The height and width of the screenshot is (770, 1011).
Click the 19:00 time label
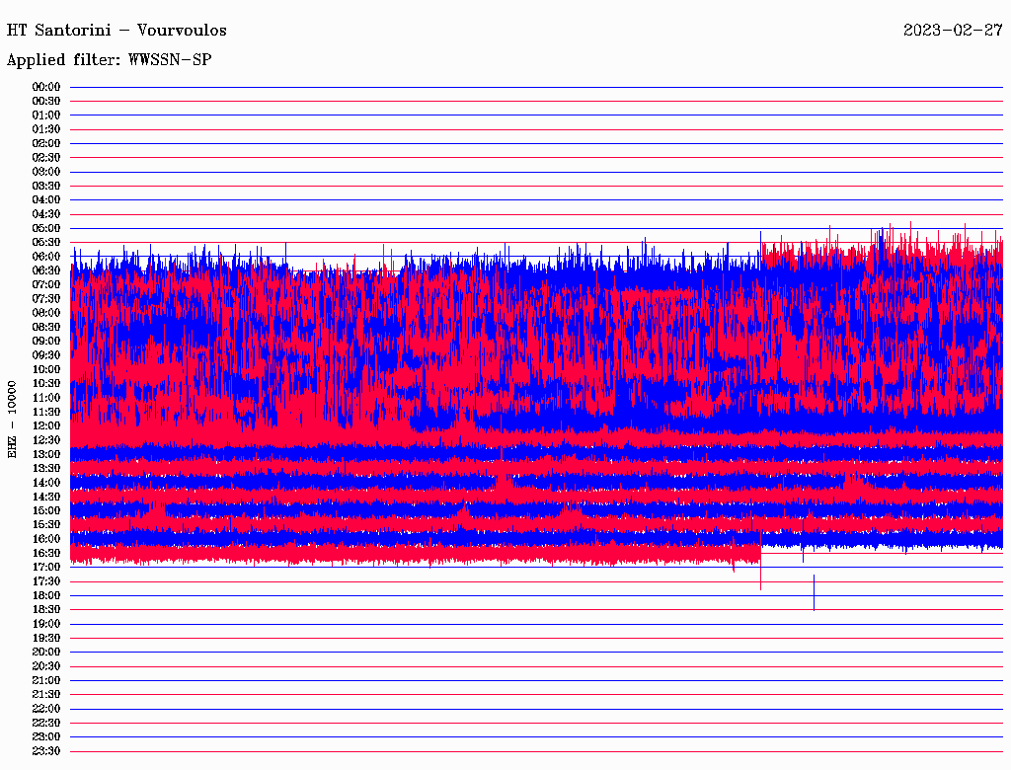(x=46, y=624)
